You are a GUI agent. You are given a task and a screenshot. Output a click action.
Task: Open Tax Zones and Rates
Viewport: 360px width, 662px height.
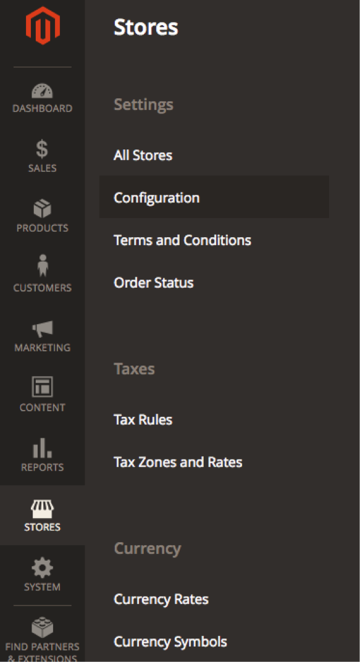click(178, 462)
